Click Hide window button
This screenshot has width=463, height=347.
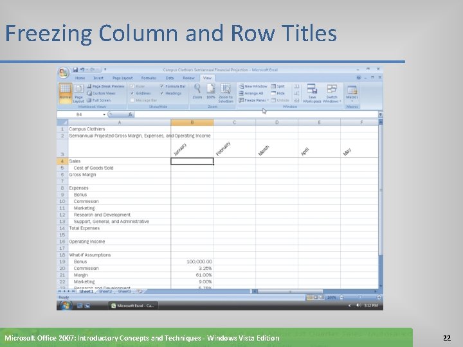click(278, 93)
